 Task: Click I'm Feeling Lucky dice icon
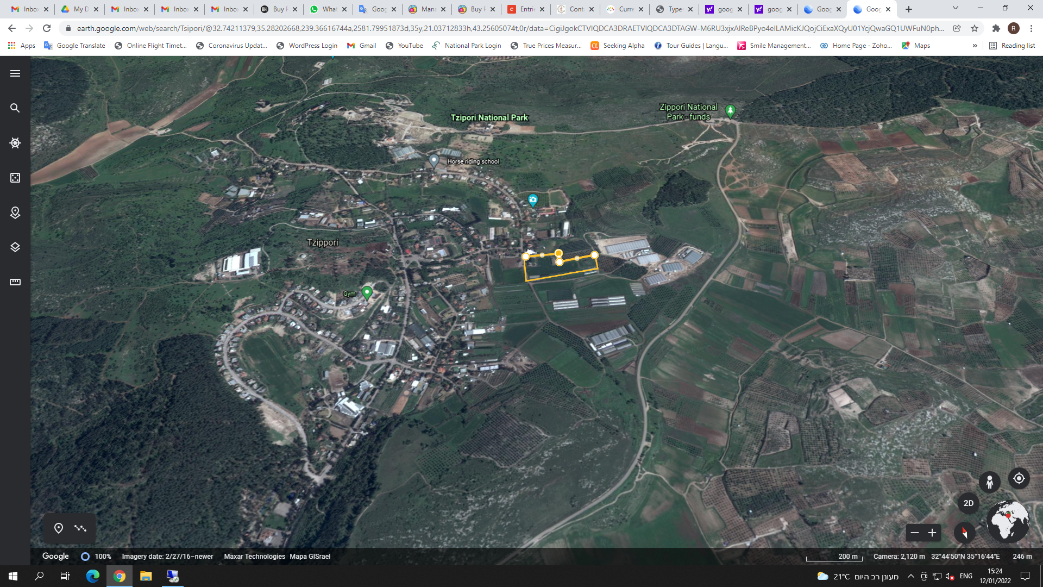tap(15, 178)
